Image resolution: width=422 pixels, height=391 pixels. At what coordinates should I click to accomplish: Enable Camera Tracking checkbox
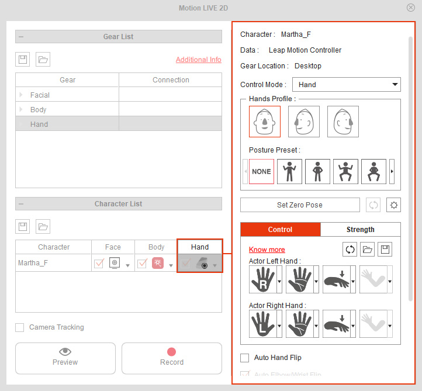tap(20, 327)
